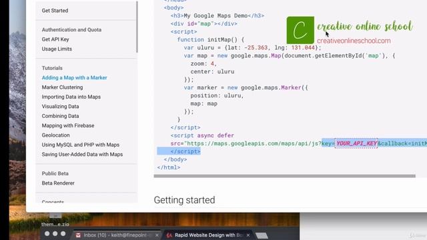Image resolution: width=427 pixels, height=240 pixels.
Task: Switch to Rapid Website Design tab
Action: 209,235
